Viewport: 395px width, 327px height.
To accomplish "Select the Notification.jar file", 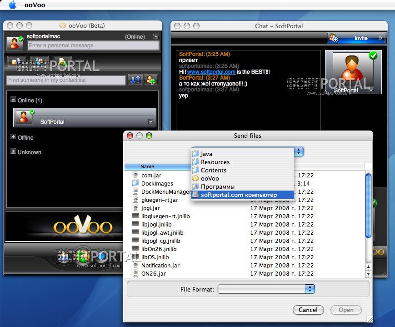I will pos(160,266).
